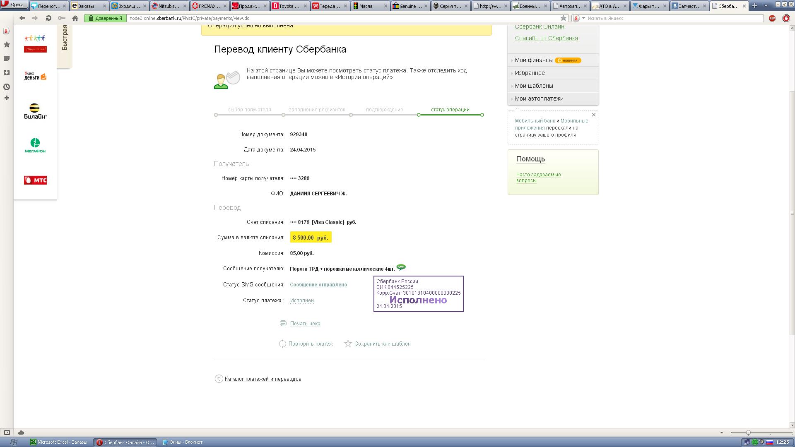
Task: Click the browser Forward arrow
Action: (35, 18)
